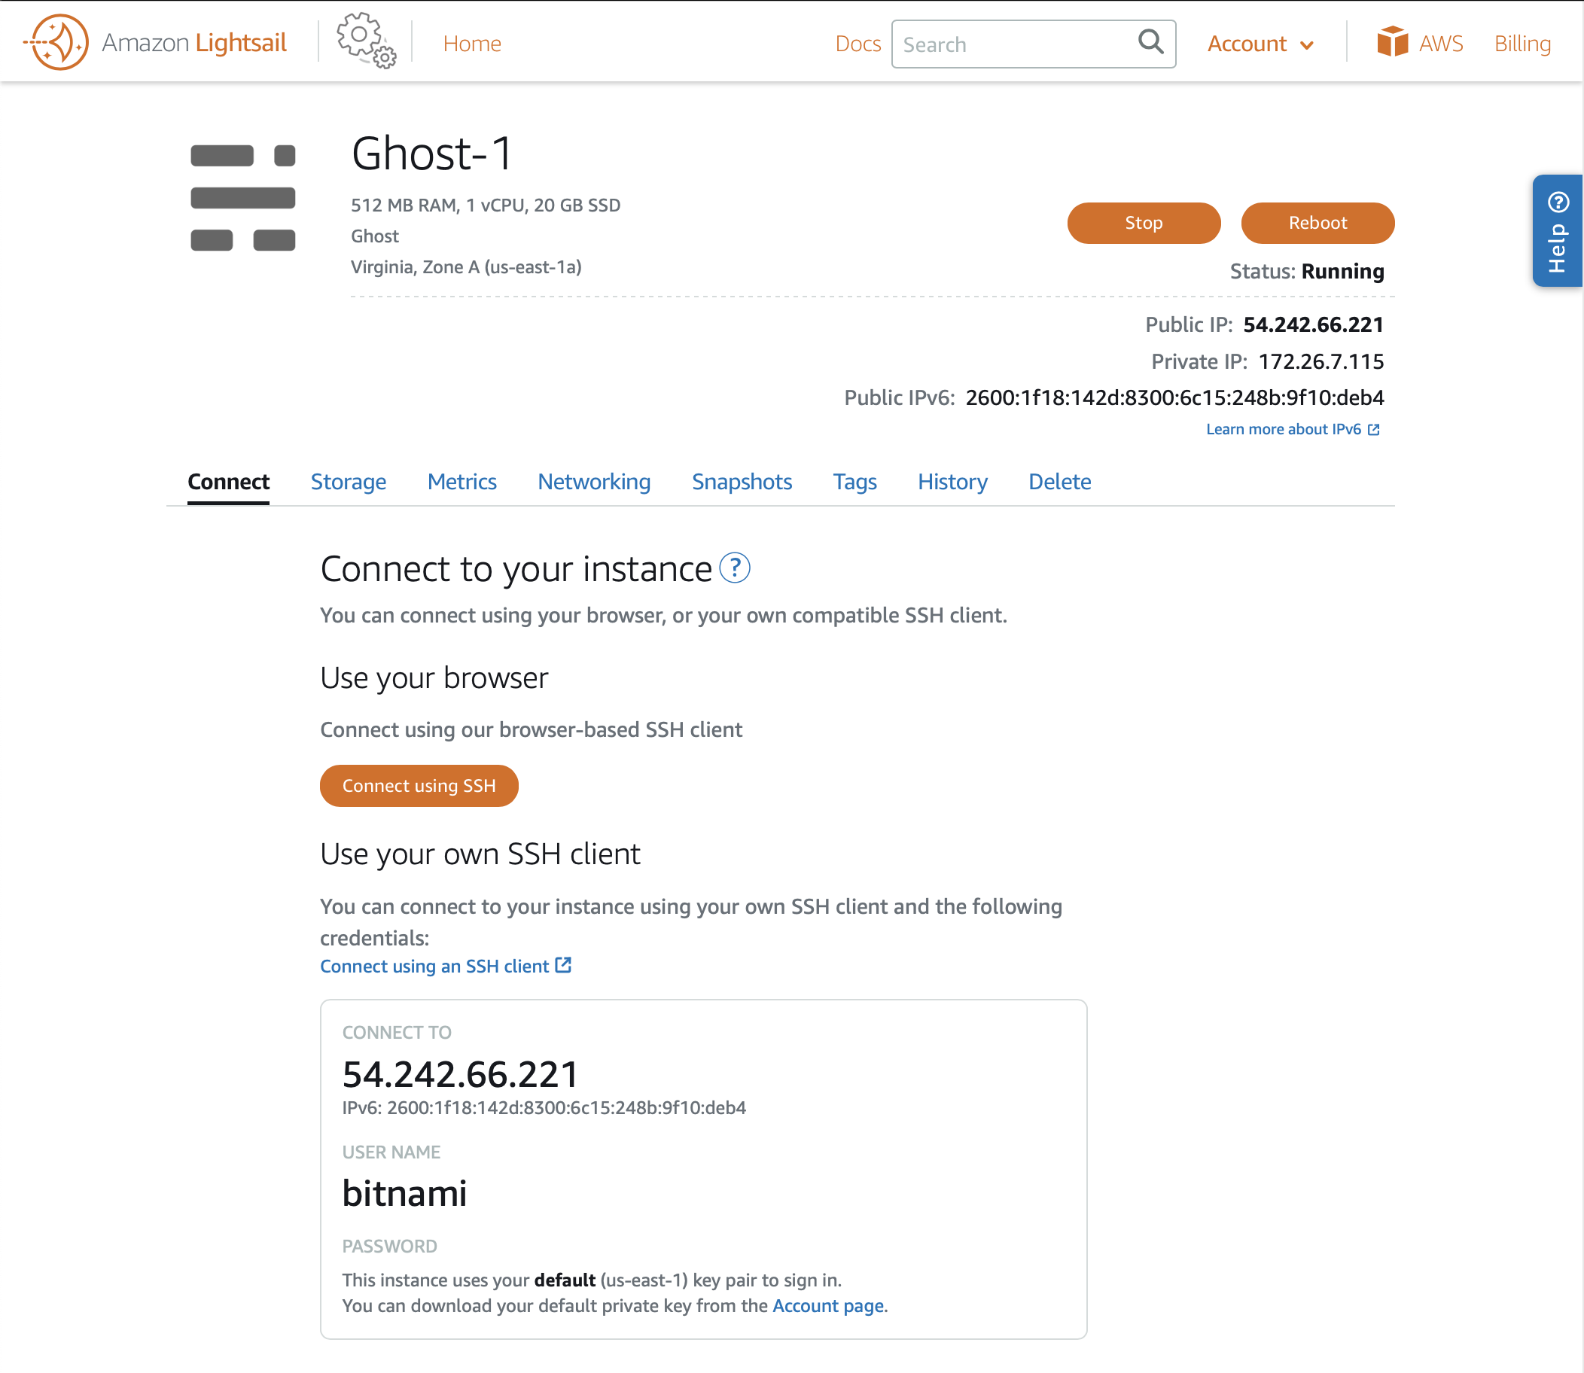Select the Snapshots tab
The image size is (1584, 1373).
coord(742,482)
